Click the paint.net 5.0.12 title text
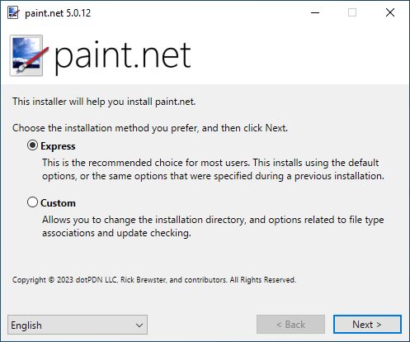Viewport: 410px width, 342px height. pyautogui.click(x=58, y=13)
